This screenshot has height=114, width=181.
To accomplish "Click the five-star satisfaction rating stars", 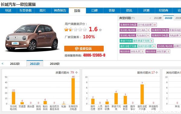I will pos(75,29).
